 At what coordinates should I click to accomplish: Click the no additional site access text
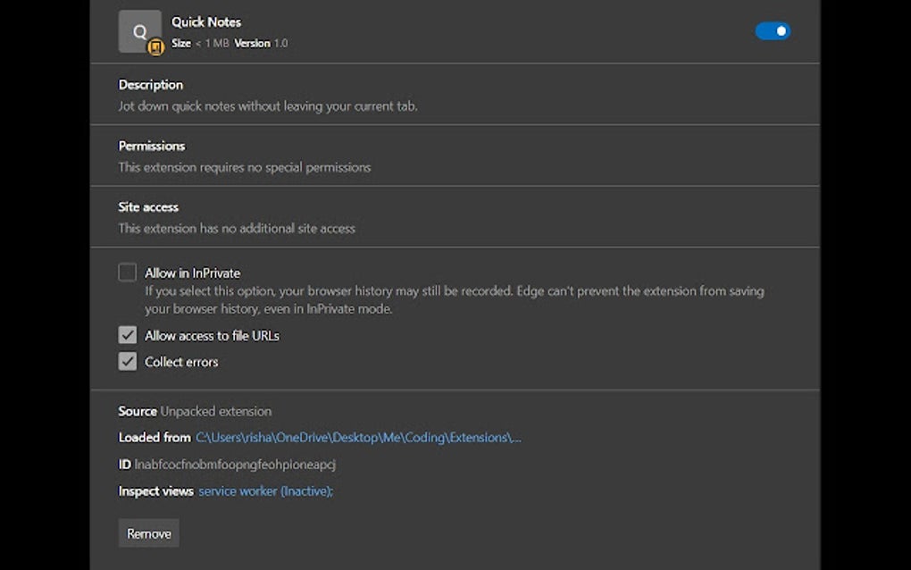(238, 229)
